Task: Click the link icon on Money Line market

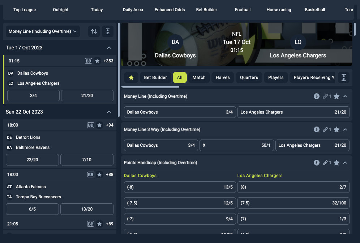Action: (325, 96)
